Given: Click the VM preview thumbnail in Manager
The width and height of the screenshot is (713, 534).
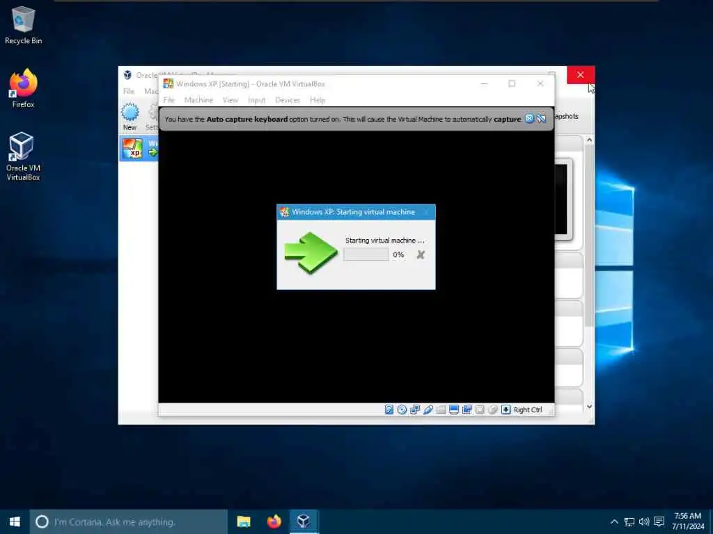Looking at the screenshot, I should click(x=563, y=199).
